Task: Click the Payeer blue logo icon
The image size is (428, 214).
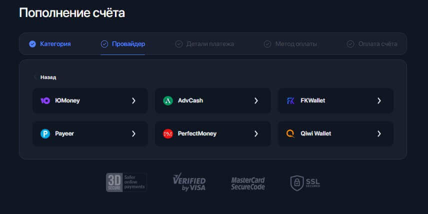Action: pyautogui.click(x=45, y=133)
